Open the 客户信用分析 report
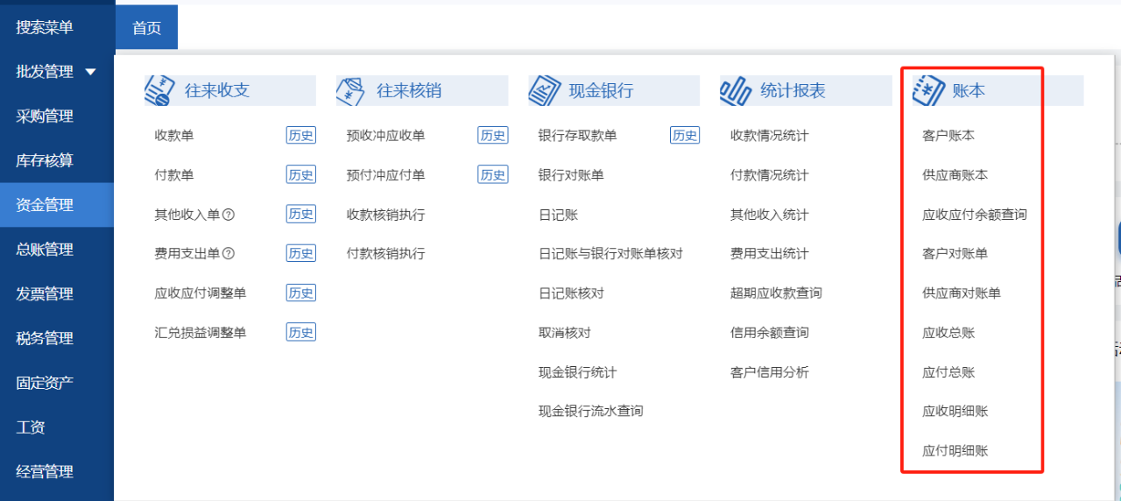Image resolution: width=1121 pixels, height=501 pixels. pyautogui.click(x=770, y=372)
